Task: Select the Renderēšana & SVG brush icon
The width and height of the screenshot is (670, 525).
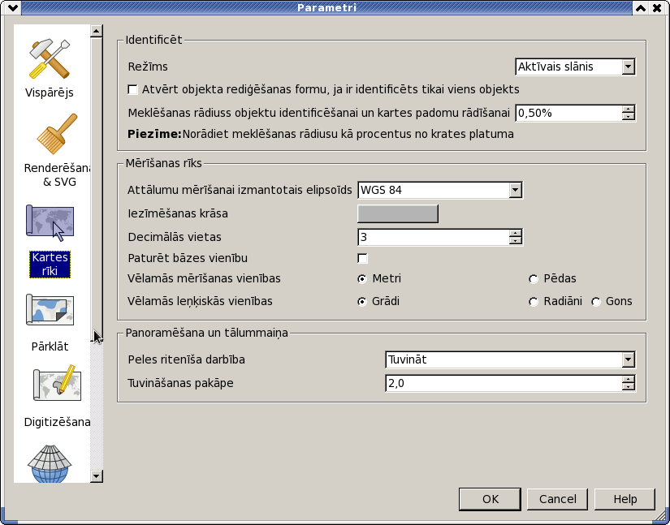Action: pyautogui.click(x=58, y=134)
